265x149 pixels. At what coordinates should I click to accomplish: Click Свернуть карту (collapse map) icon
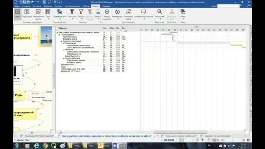point(128,12)
